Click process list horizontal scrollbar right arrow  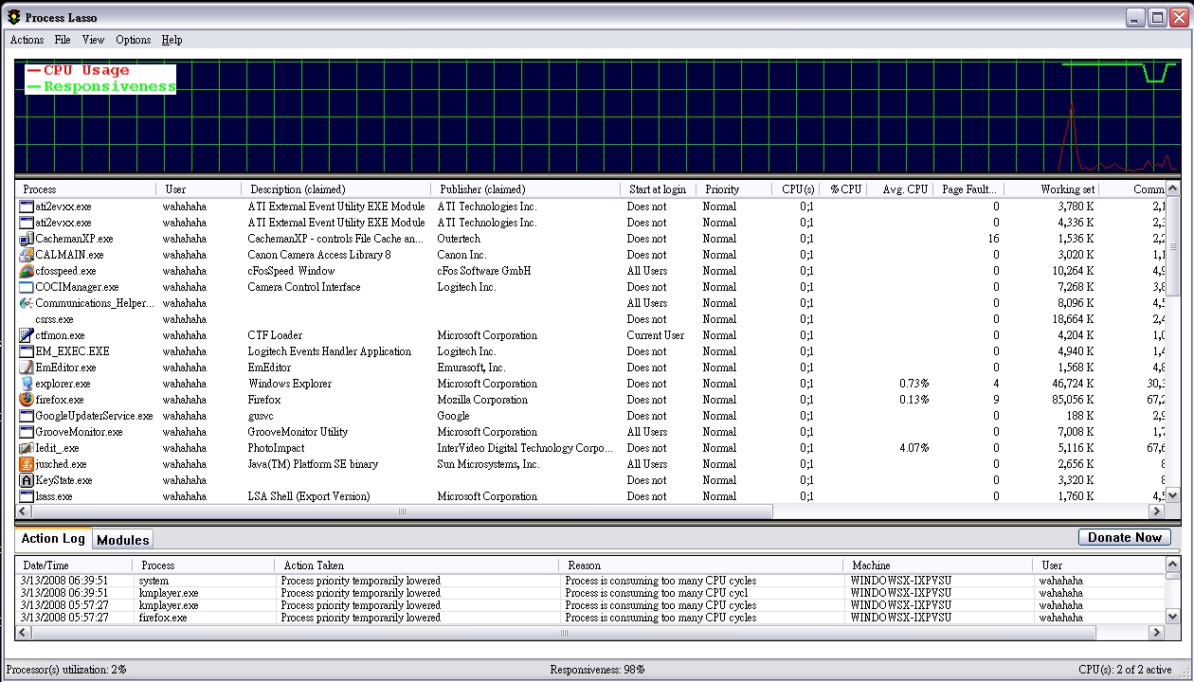point(1157,511)
